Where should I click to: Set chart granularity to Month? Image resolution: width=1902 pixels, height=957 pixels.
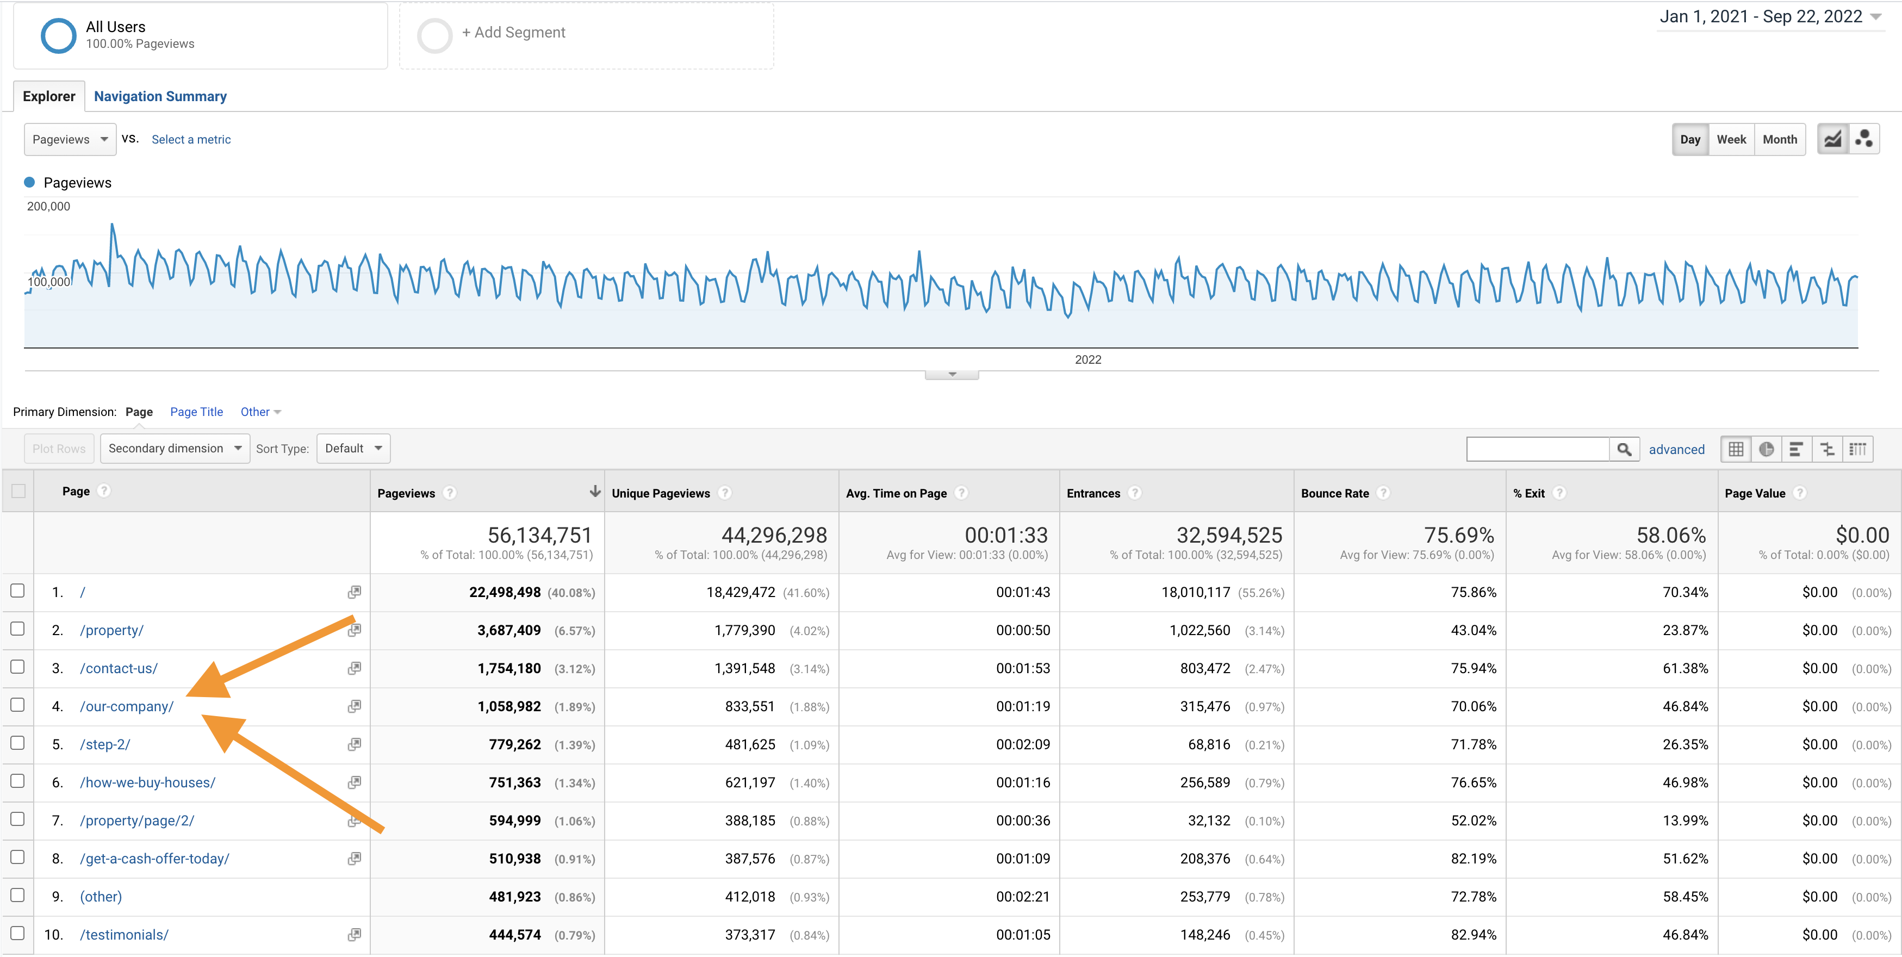[1780, 140]
